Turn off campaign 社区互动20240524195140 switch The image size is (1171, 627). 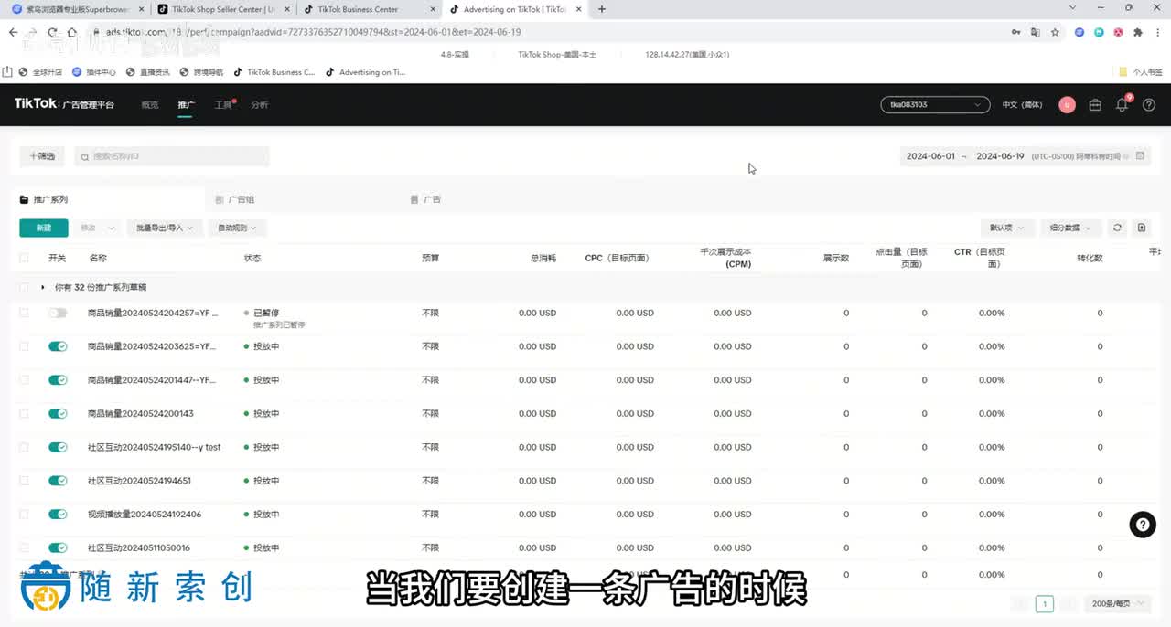[x=58, y=447]
